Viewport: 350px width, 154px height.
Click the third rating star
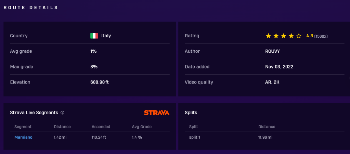pyautogui.click(x=284, y=36)
